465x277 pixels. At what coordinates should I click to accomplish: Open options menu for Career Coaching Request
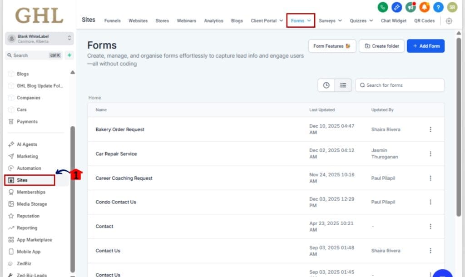pos(430,178)
